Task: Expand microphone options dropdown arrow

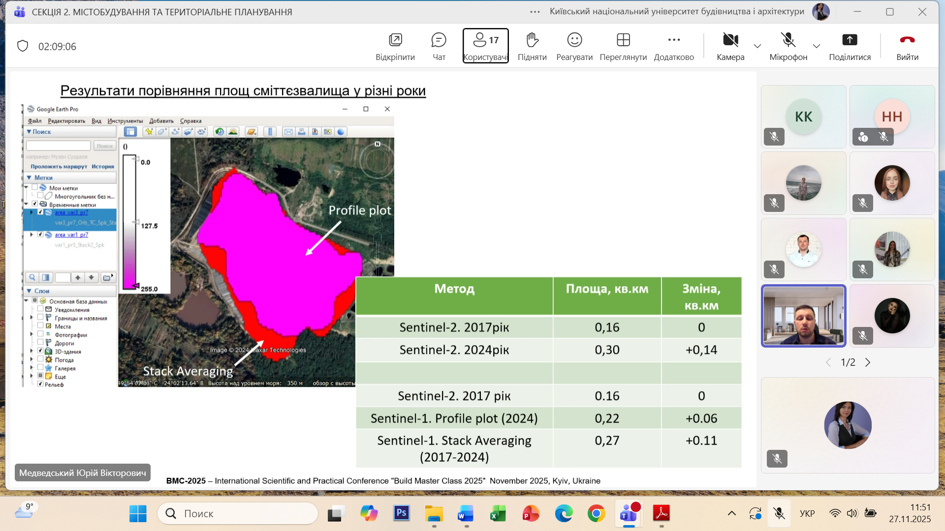Action: coord(817,46)
